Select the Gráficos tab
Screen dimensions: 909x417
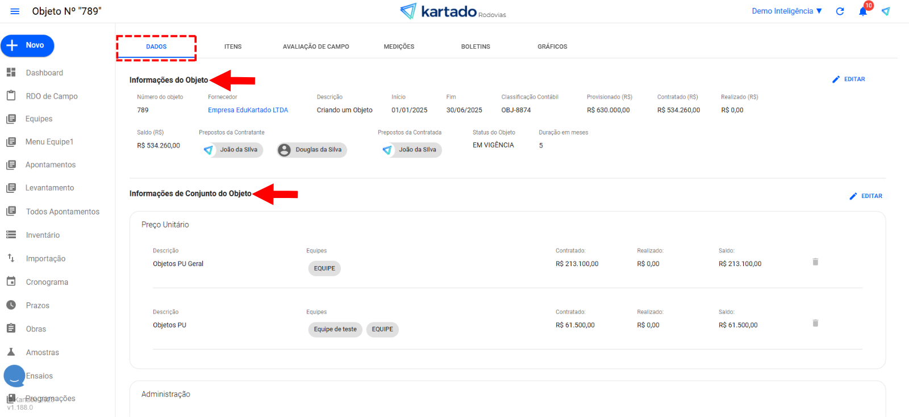tap(552, 47)
